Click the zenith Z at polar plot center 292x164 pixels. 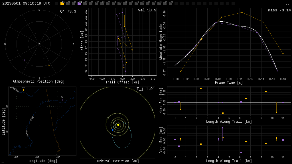click(x=39, y=44)
